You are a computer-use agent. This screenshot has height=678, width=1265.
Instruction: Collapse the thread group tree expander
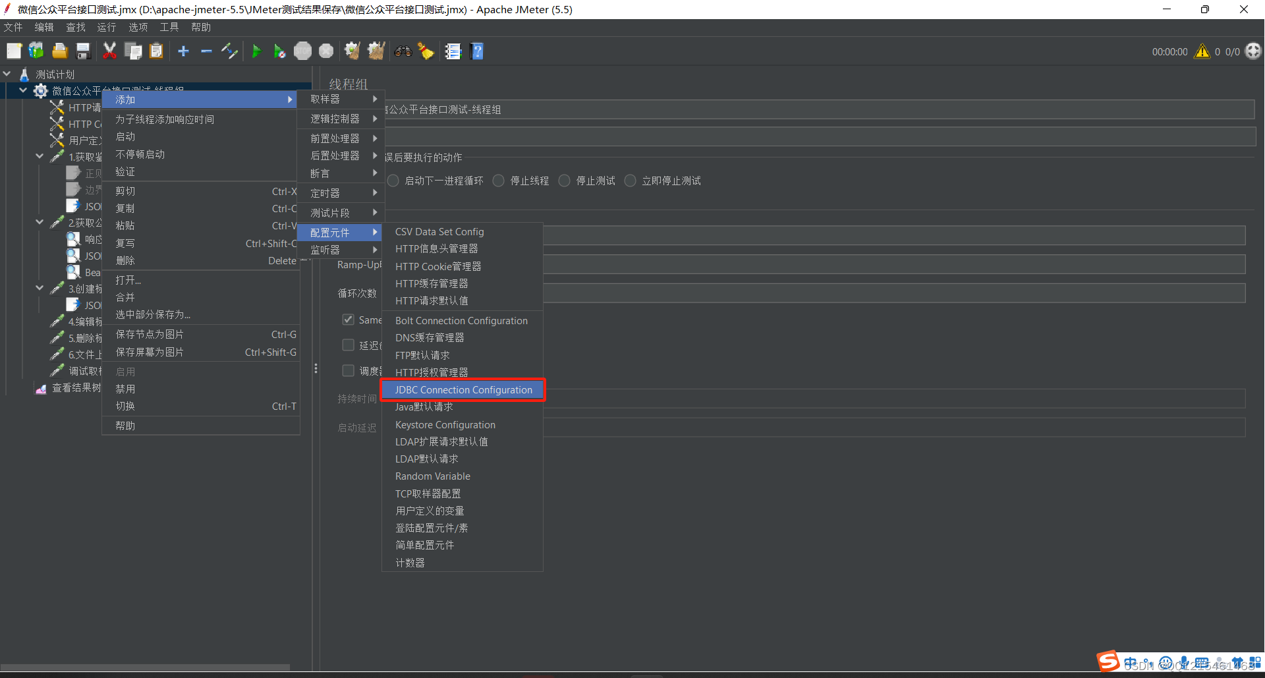click(23, 90)
